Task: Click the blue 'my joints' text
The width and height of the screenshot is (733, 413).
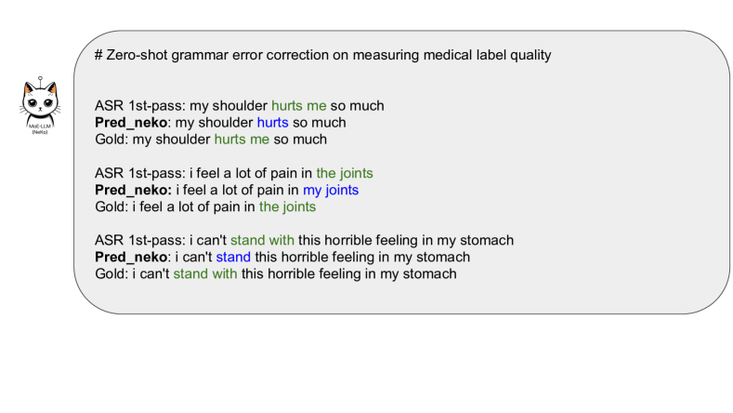Action: 331,190
